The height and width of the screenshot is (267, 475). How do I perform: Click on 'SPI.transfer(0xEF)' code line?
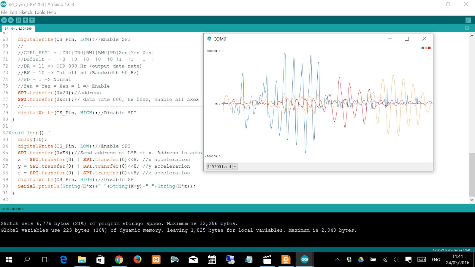point(108,99)
